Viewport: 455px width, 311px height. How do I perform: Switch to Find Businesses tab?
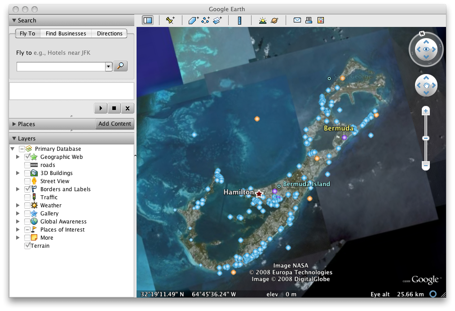click(x=66, y=33)
